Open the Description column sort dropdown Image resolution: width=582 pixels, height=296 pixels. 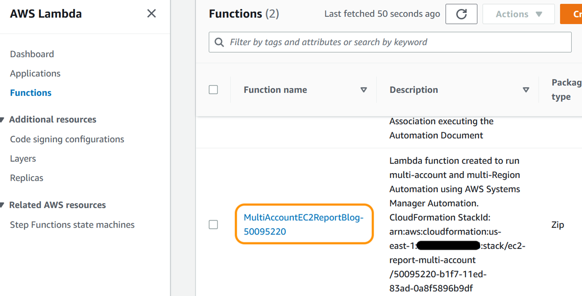tap(526, 90)
